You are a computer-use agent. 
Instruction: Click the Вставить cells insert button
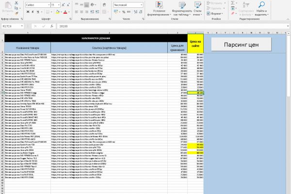click(216, 3)
